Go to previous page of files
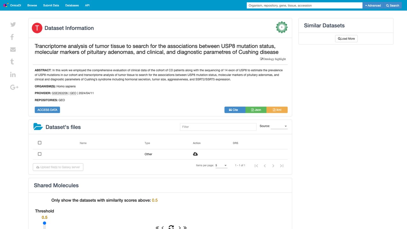Viewport: 407px width, 229px height. click(265, 166)
